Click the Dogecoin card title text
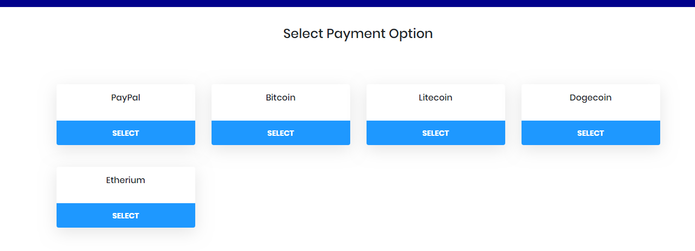Screen dimensions: 695x251 [x=591, y=98]
